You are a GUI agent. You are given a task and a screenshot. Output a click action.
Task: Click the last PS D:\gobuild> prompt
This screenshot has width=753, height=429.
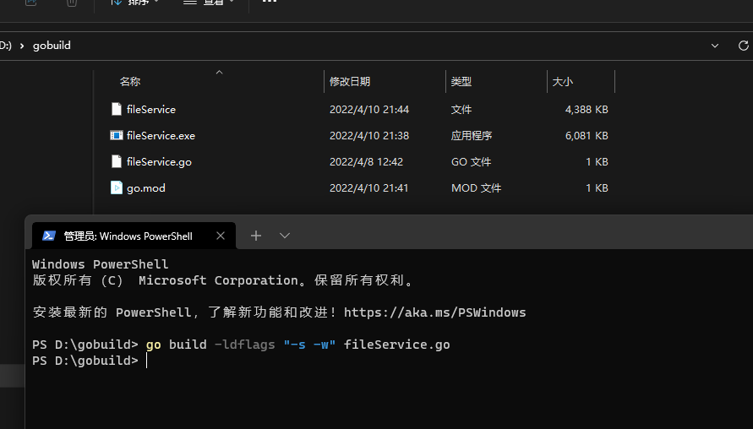pyautogui.click(x=85, y=361)
